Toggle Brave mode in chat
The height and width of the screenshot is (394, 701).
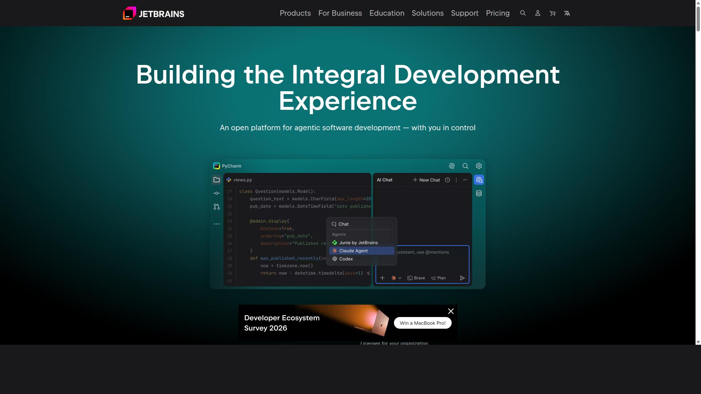pos(416,278)
